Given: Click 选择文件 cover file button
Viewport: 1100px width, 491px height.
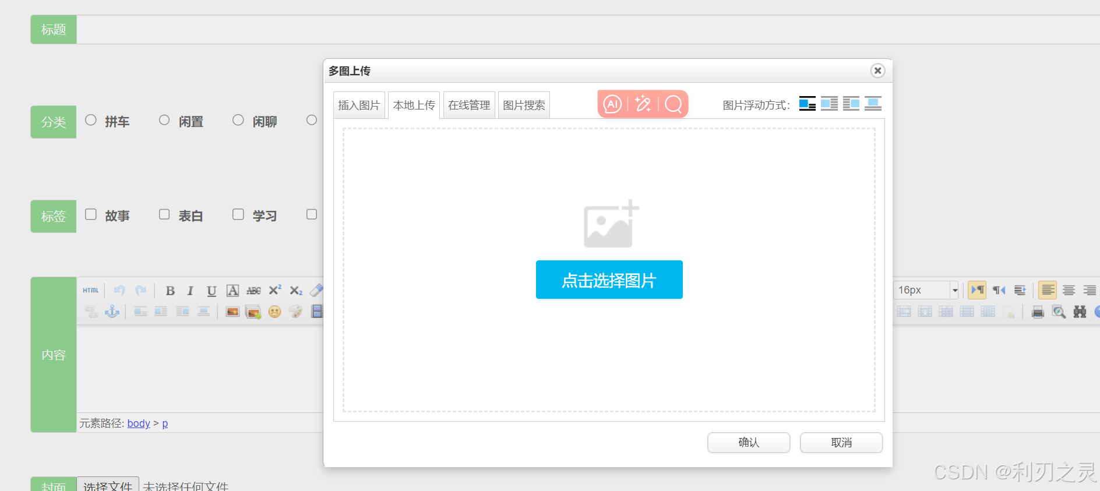Looking at the screenshot, I should tap(108, 485).
